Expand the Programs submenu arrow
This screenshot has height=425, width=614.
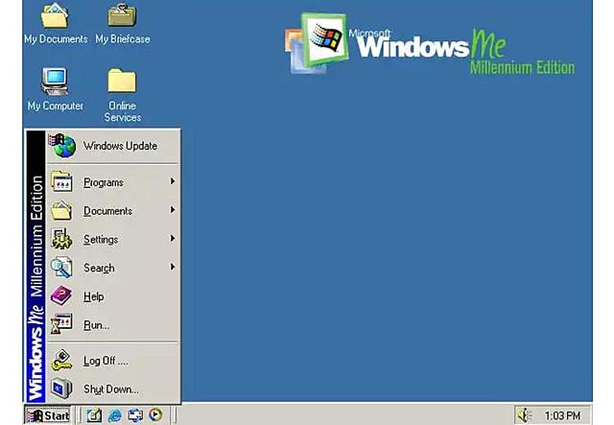click(173, 181)
